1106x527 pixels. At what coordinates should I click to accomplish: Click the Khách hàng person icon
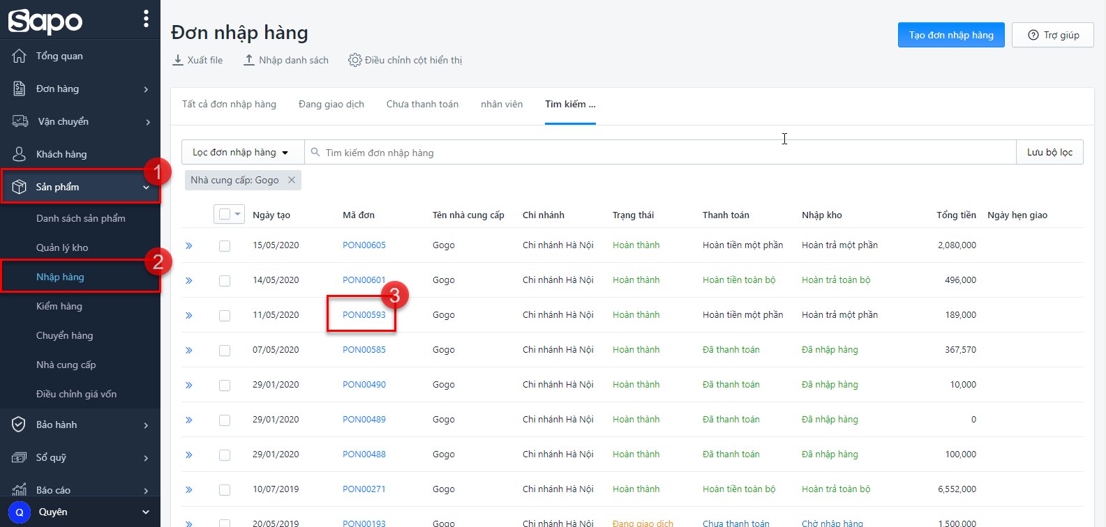(x=20, y=154)
